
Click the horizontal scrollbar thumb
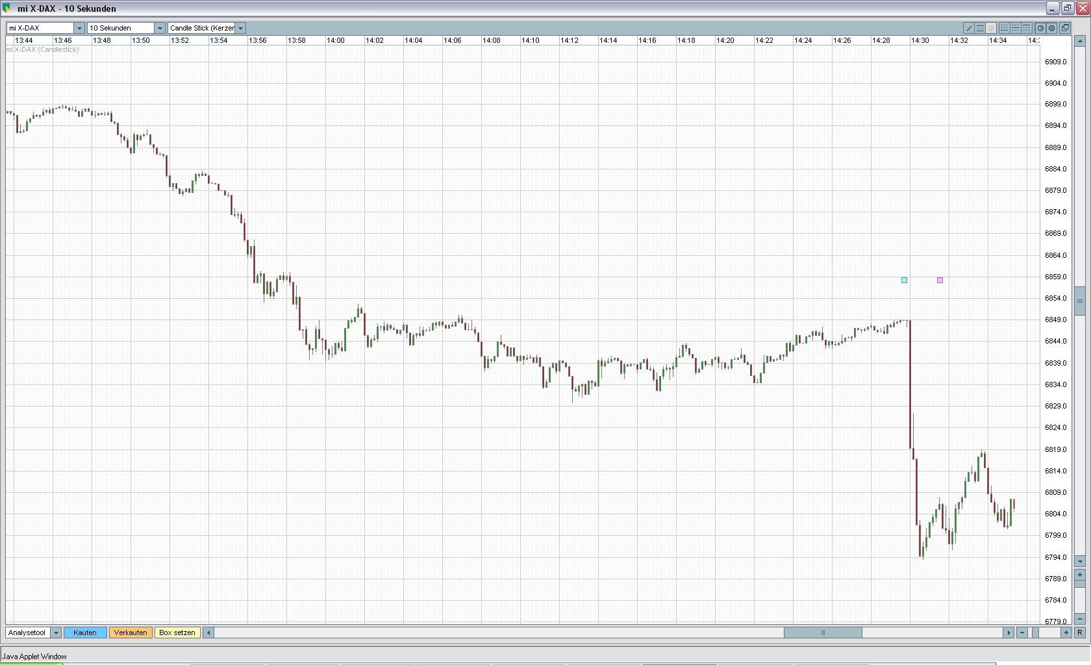(x=823, y=633)
